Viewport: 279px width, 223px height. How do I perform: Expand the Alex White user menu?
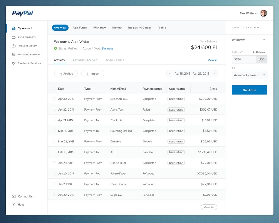[x=248, y=13]
